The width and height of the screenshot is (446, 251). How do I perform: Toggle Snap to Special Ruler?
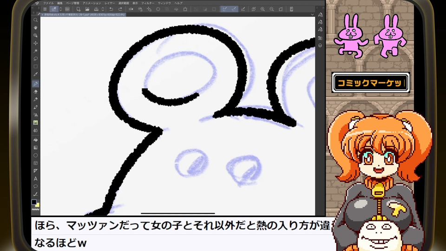(x=234, y=9)
